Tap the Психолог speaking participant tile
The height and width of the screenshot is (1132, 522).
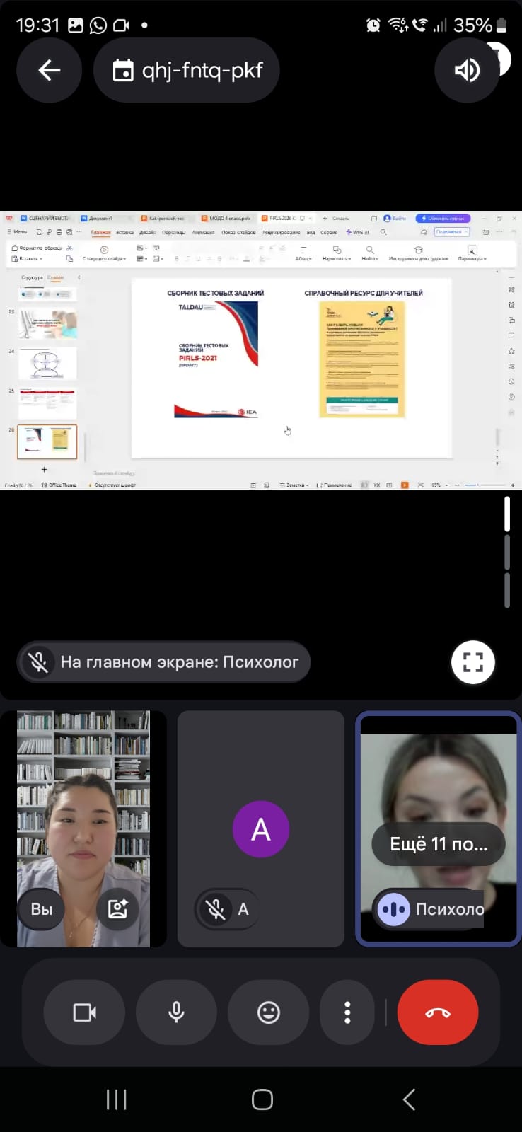pyautogui.click(x=438, y=778)
